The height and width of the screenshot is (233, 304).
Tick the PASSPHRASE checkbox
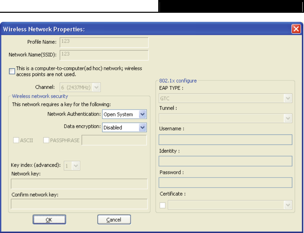(x=46, y=140)
